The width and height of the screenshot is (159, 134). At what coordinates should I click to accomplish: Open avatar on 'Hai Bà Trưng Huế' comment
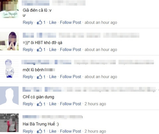[x=9, y=123]
